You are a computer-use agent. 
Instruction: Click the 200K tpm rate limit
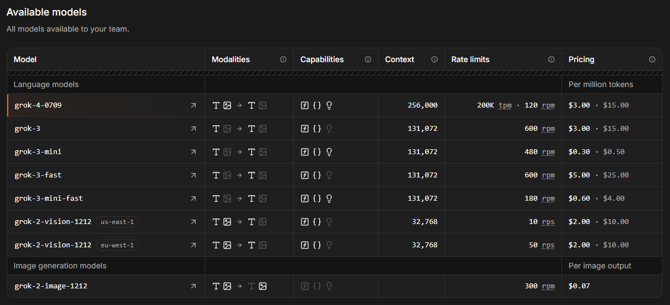tap(494, 105)
